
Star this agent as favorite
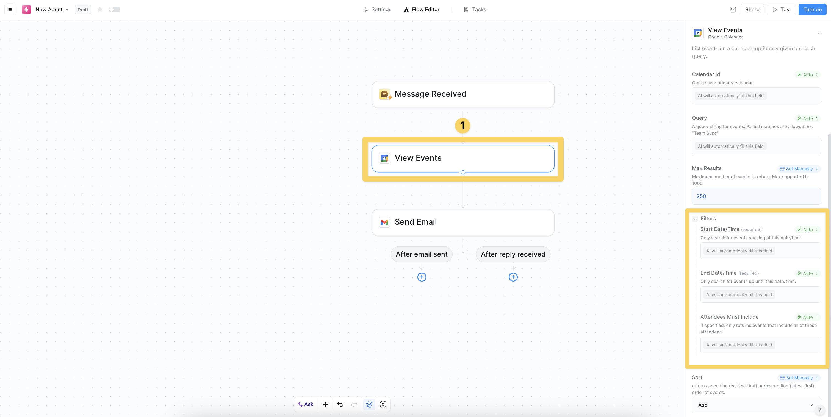100,9
